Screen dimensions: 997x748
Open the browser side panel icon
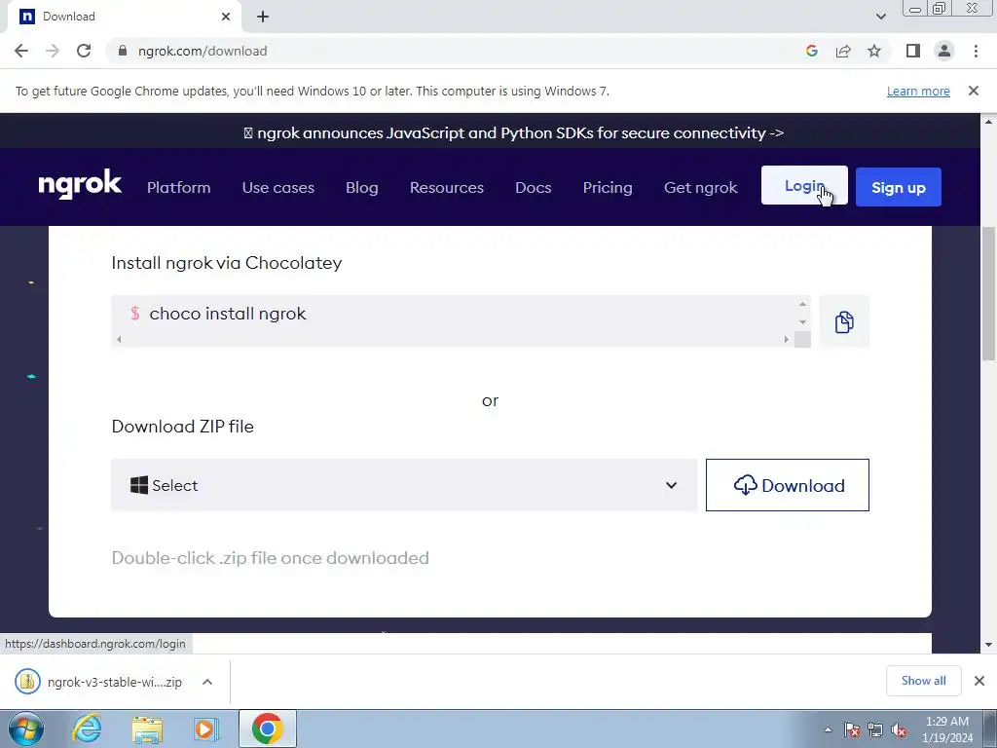(913, 51)
